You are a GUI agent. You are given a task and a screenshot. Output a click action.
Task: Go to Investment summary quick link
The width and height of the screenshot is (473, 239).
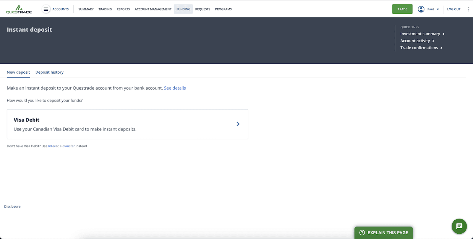click(422, 34)
